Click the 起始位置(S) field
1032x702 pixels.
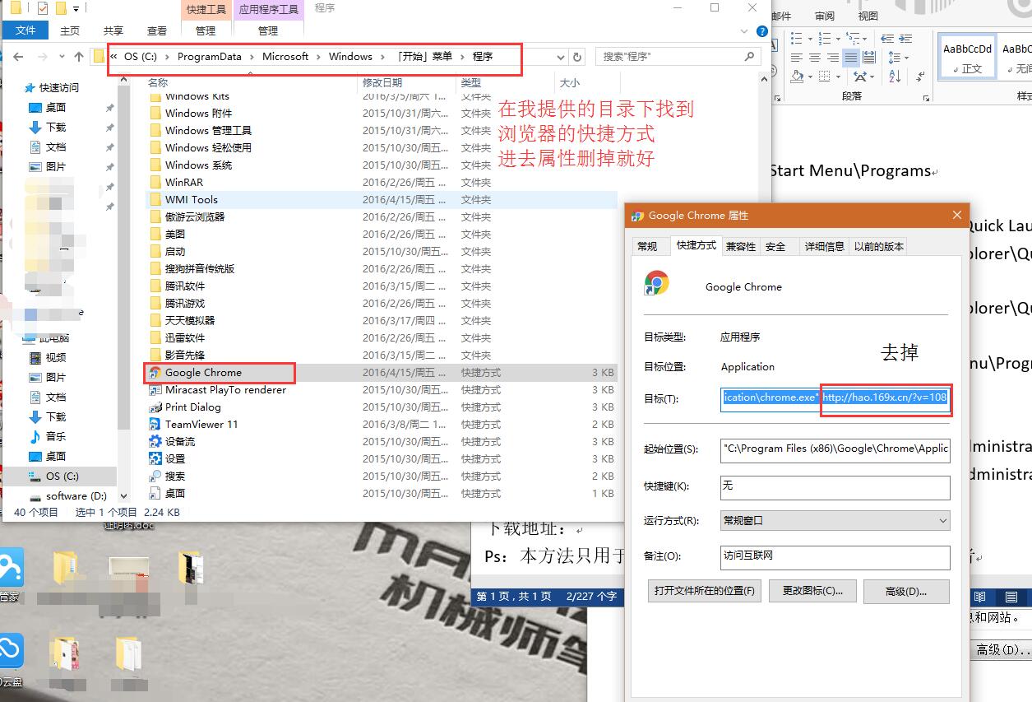click(835, 449)
